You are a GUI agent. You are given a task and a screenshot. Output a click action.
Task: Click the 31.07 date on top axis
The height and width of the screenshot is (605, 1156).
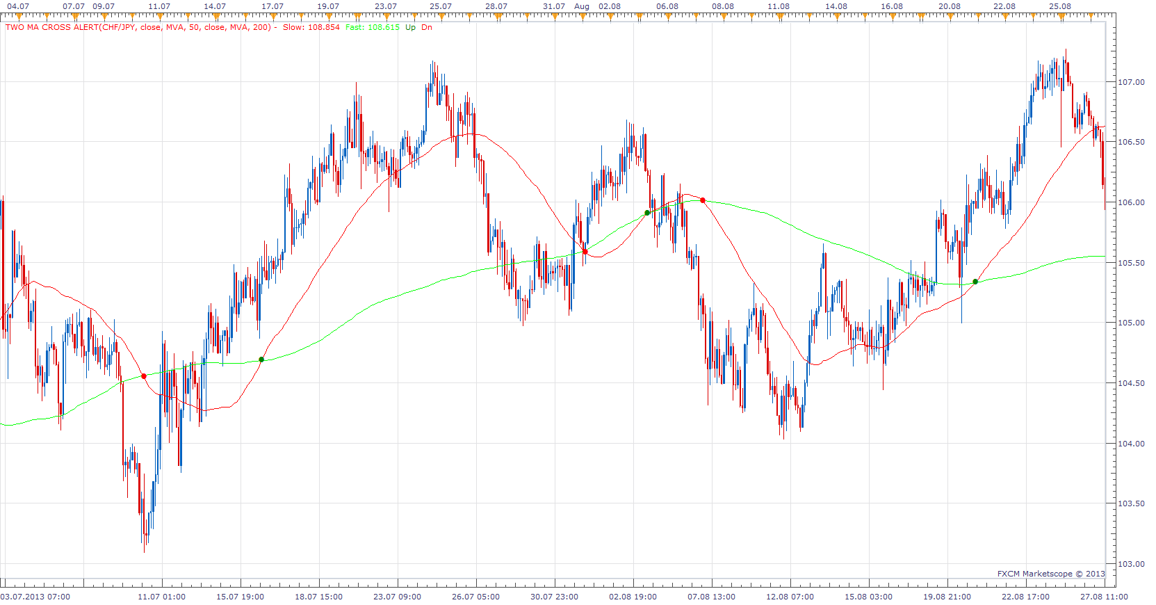coord(554,6)
